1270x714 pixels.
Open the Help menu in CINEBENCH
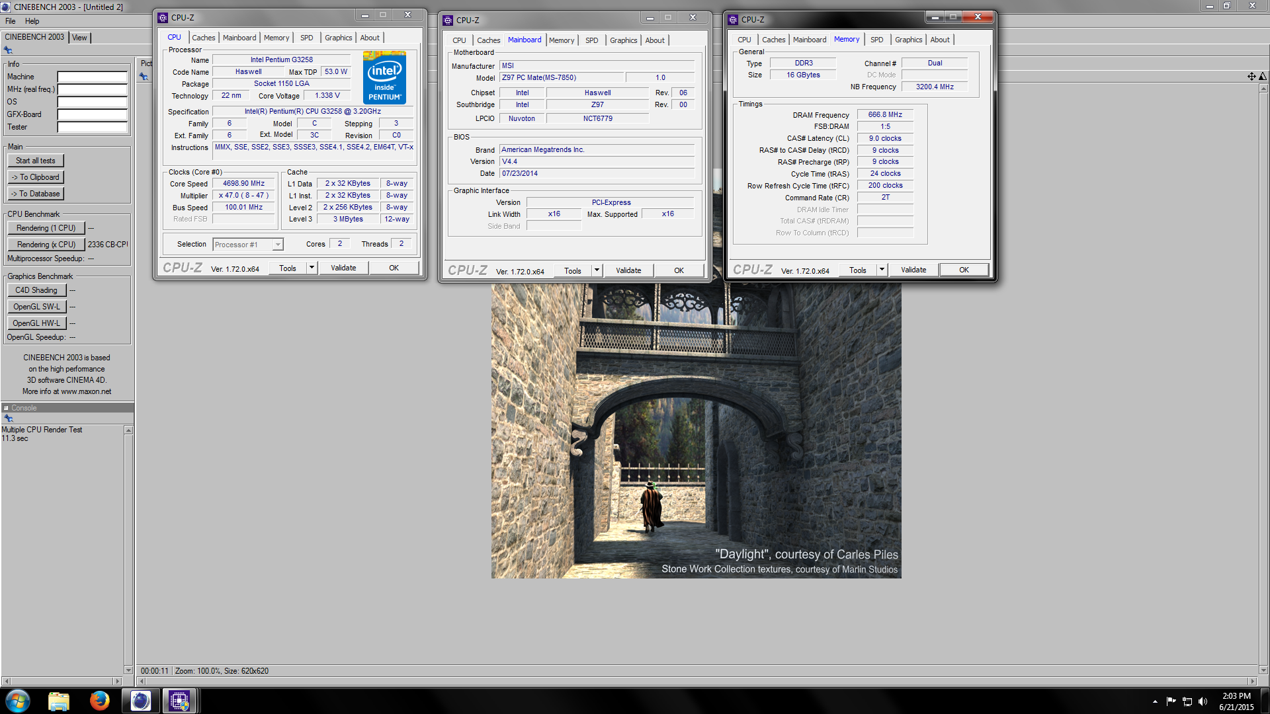click(x=32, y=21)
